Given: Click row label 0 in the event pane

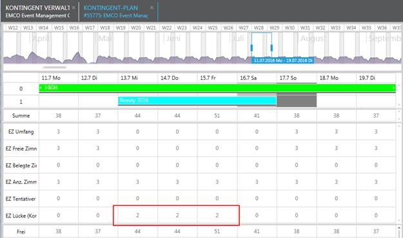Looking at the screenshot, I should 21,89.
